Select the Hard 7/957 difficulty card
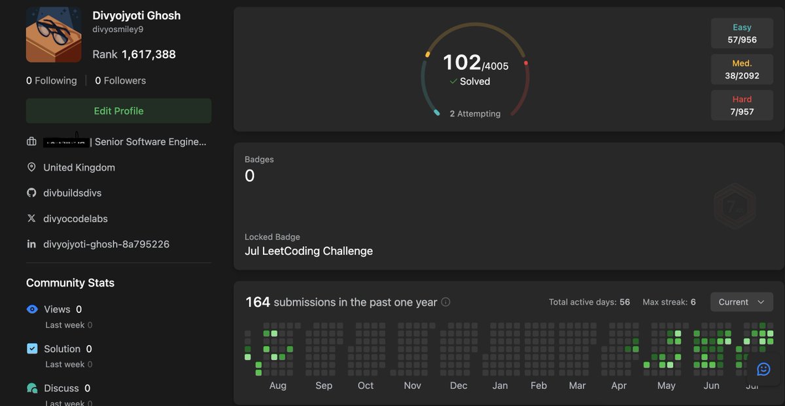785x406 pixels. click(x=742, y=105)
